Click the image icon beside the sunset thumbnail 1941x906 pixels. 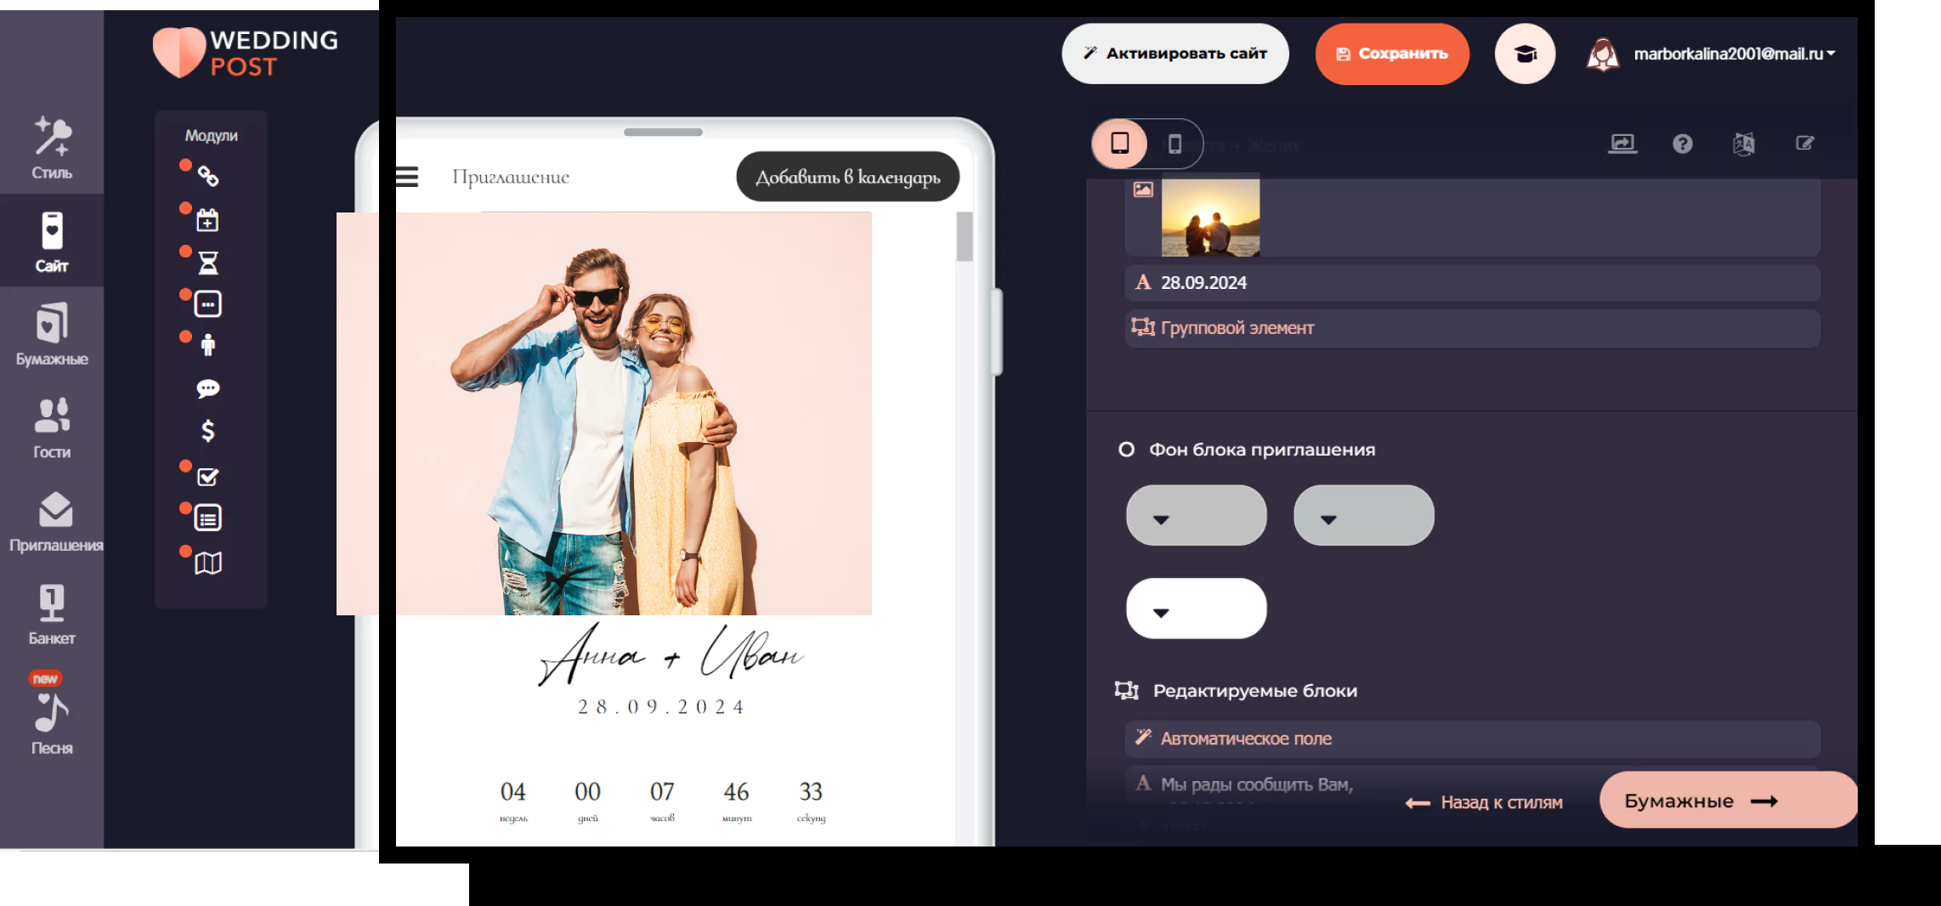pyautogui.click(x=1143, y=190)
